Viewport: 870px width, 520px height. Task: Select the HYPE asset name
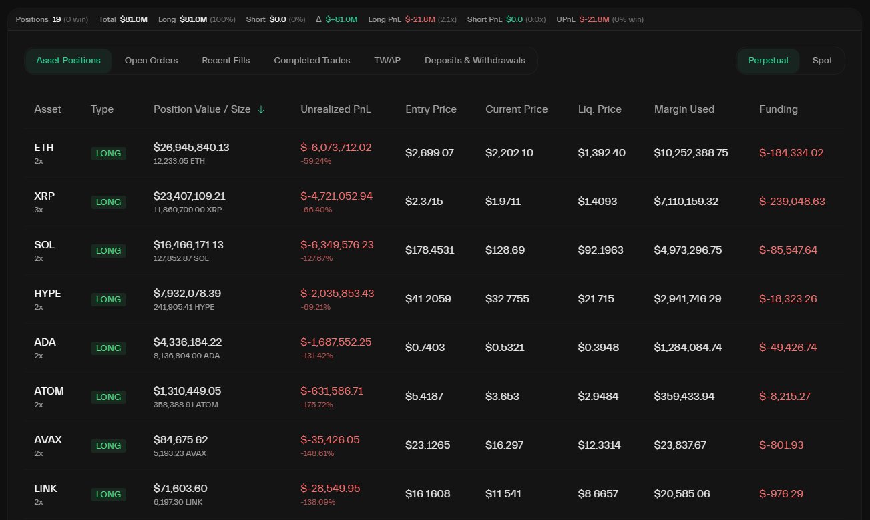click(47, 294)
